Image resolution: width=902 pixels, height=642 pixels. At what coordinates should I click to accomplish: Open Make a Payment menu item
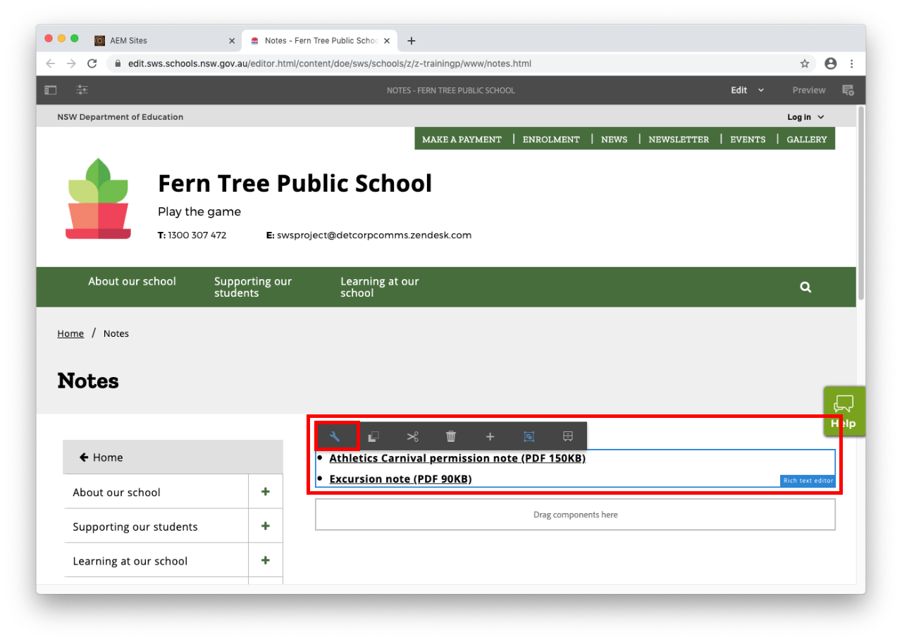click(x=462, y=140)
